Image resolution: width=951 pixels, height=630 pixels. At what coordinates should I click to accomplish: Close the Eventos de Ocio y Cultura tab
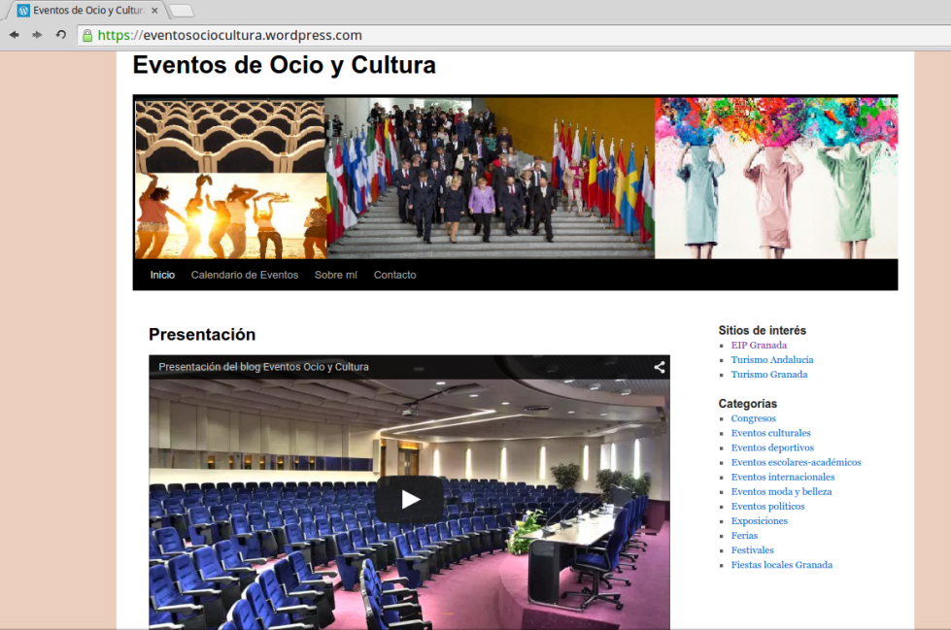tap(154, 11)
